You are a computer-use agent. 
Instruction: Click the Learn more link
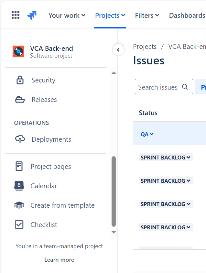click(x=59, y=260)
